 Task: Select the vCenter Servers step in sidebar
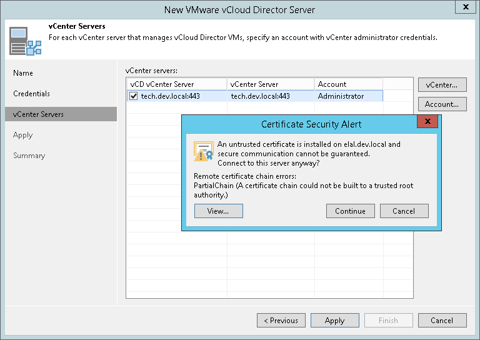point(38,114)
